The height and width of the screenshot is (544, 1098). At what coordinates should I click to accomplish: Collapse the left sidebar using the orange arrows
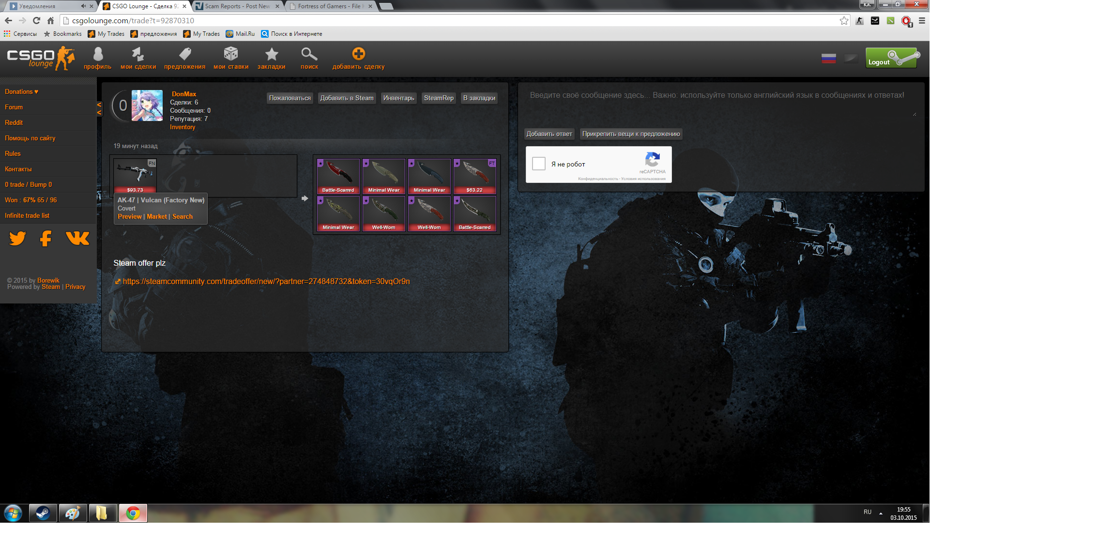(99, 108)
